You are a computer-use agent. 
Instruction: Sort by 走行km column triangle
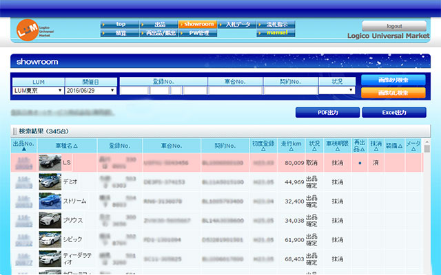point(291,149)
